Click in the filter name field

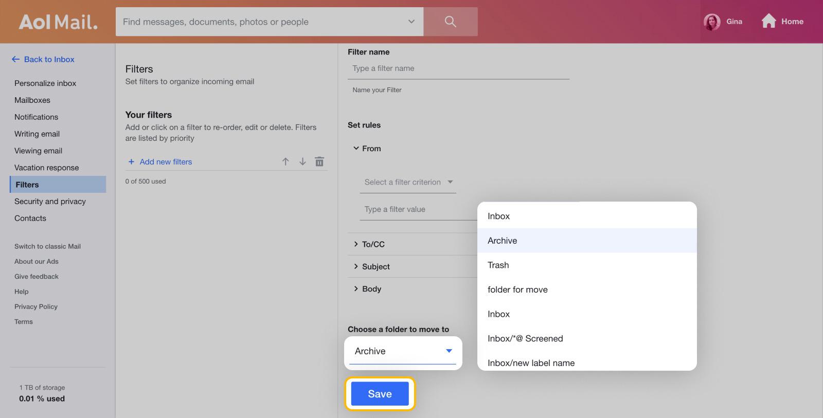[x=458, y=68]
